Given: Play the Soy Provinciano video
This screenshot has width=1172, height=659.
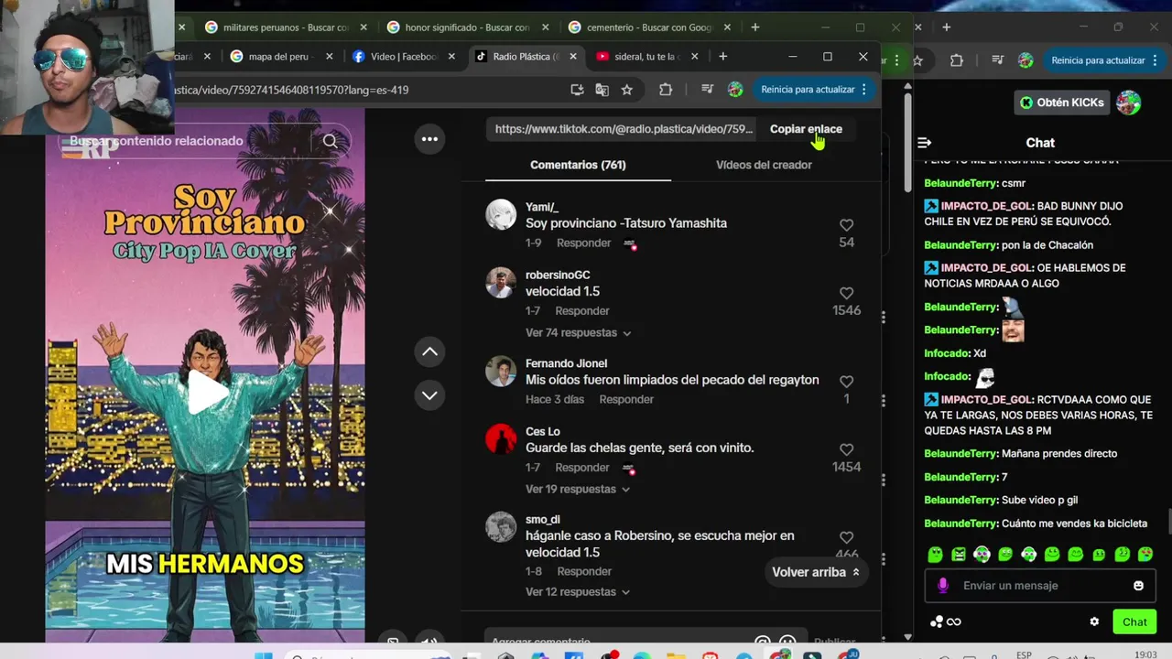Looking at the screenshot, I should click(x=208, y=392).
